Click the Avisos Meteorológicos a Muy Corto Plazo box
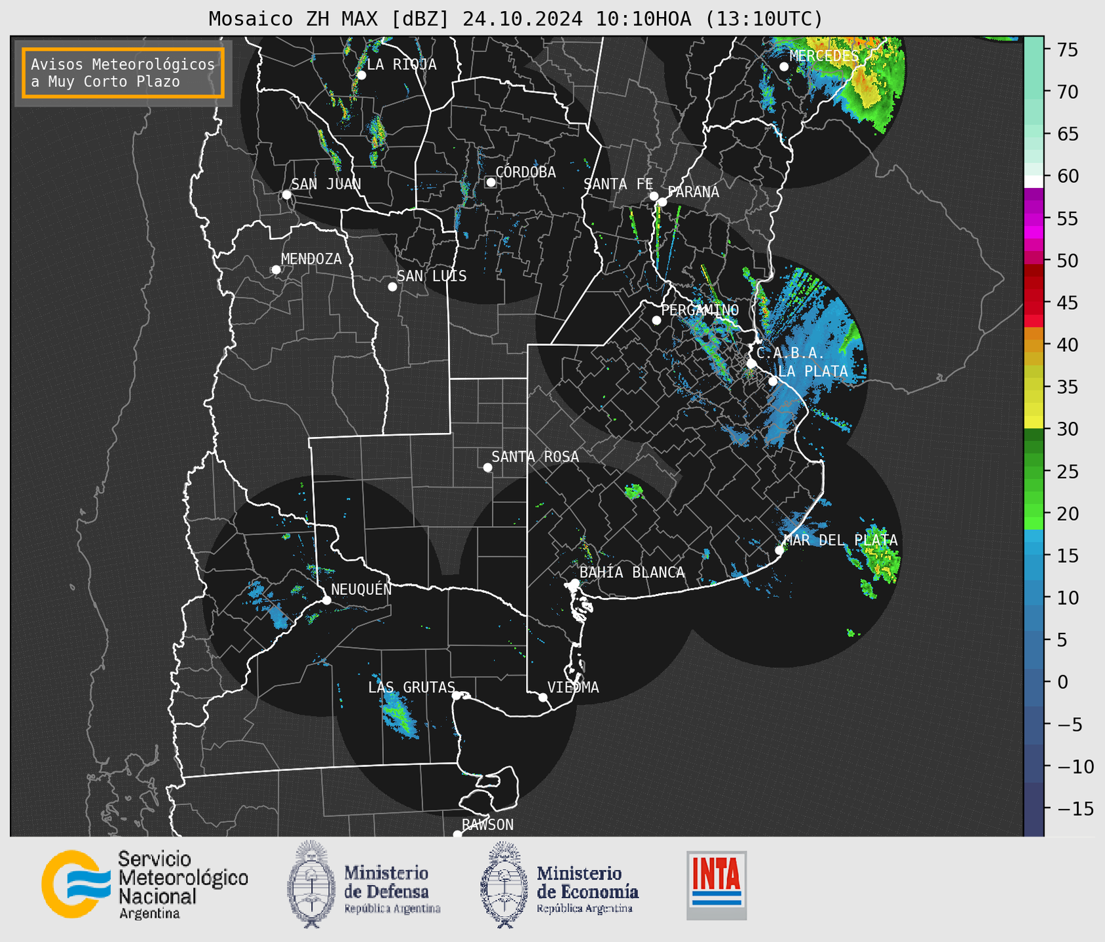1105x942 pixels. [x=123, y=73]
